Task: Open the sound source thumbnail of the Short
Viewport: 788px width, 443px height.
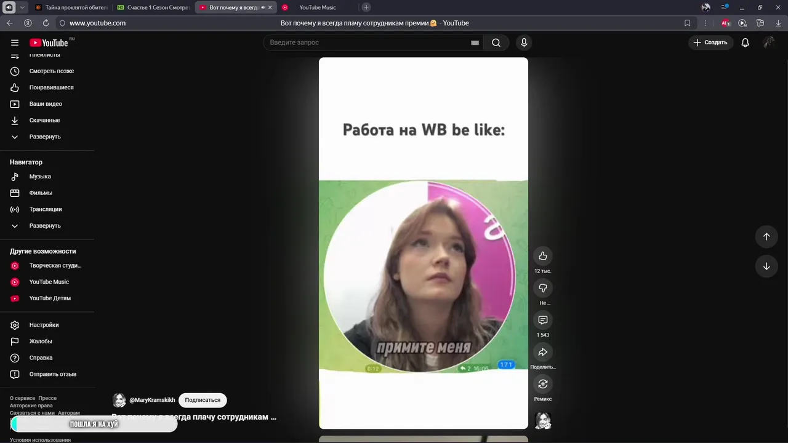Action: coord(542,421)
